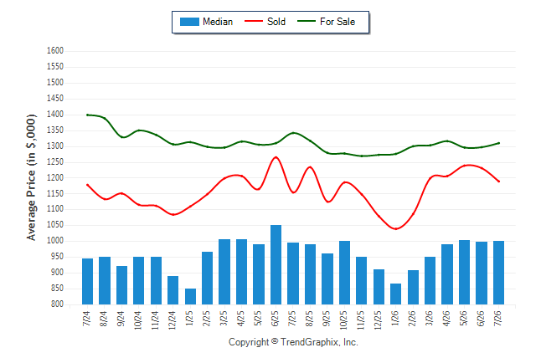Click the Sold line low point at 1/26
The width and height of the screenshot is (541, 363).
click(395, 228)
